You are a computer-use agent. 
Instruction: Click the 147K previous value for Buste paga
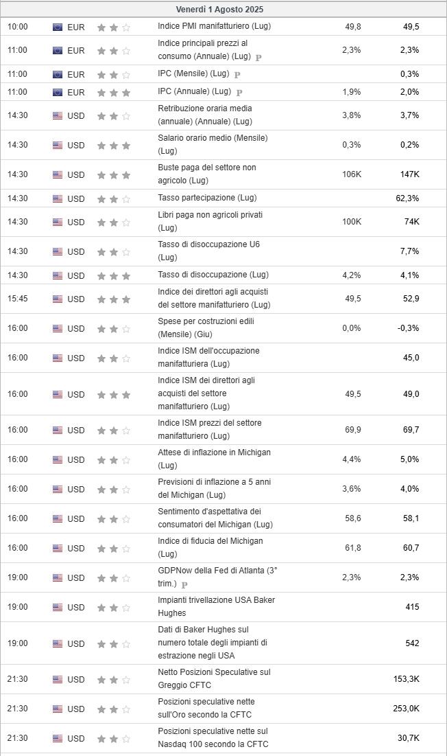point(409,174)
